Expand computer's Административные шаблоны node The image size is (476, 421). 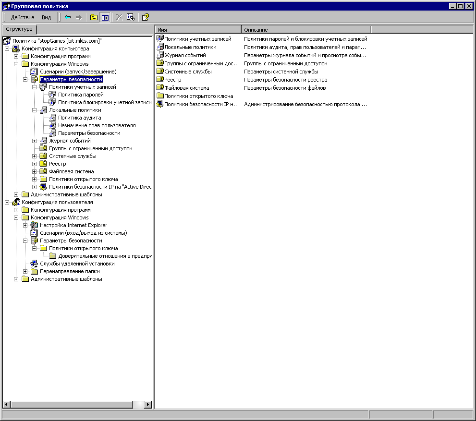pyautogui.click(x=16, y=194)
